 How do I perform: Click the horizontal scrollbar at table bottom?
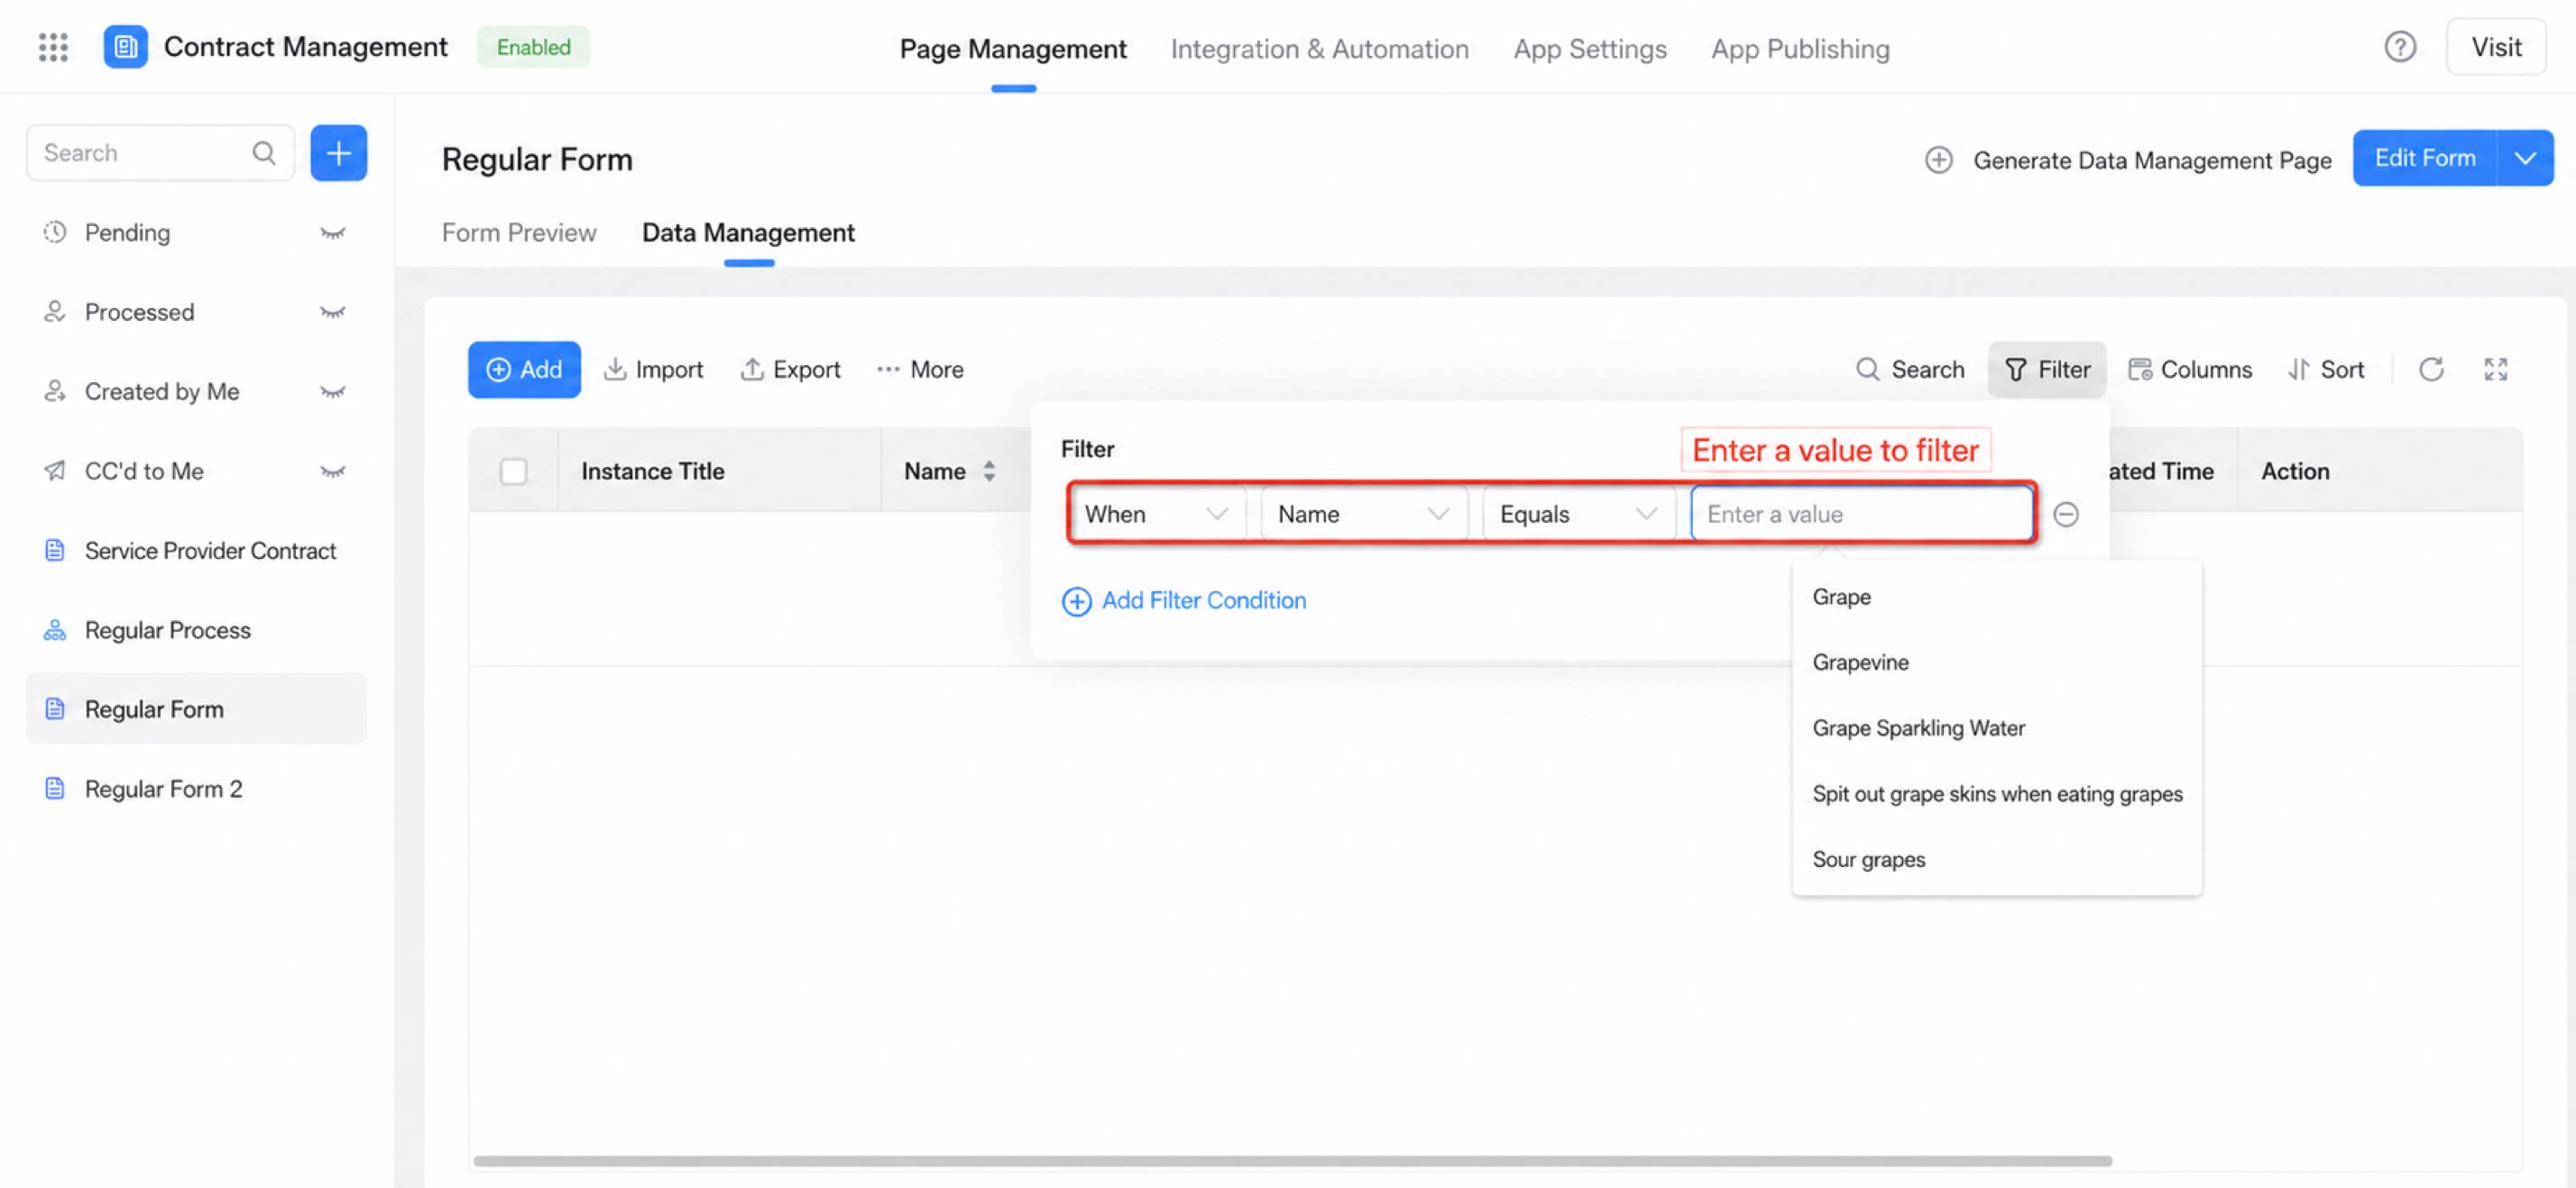click(1292, 1161)
